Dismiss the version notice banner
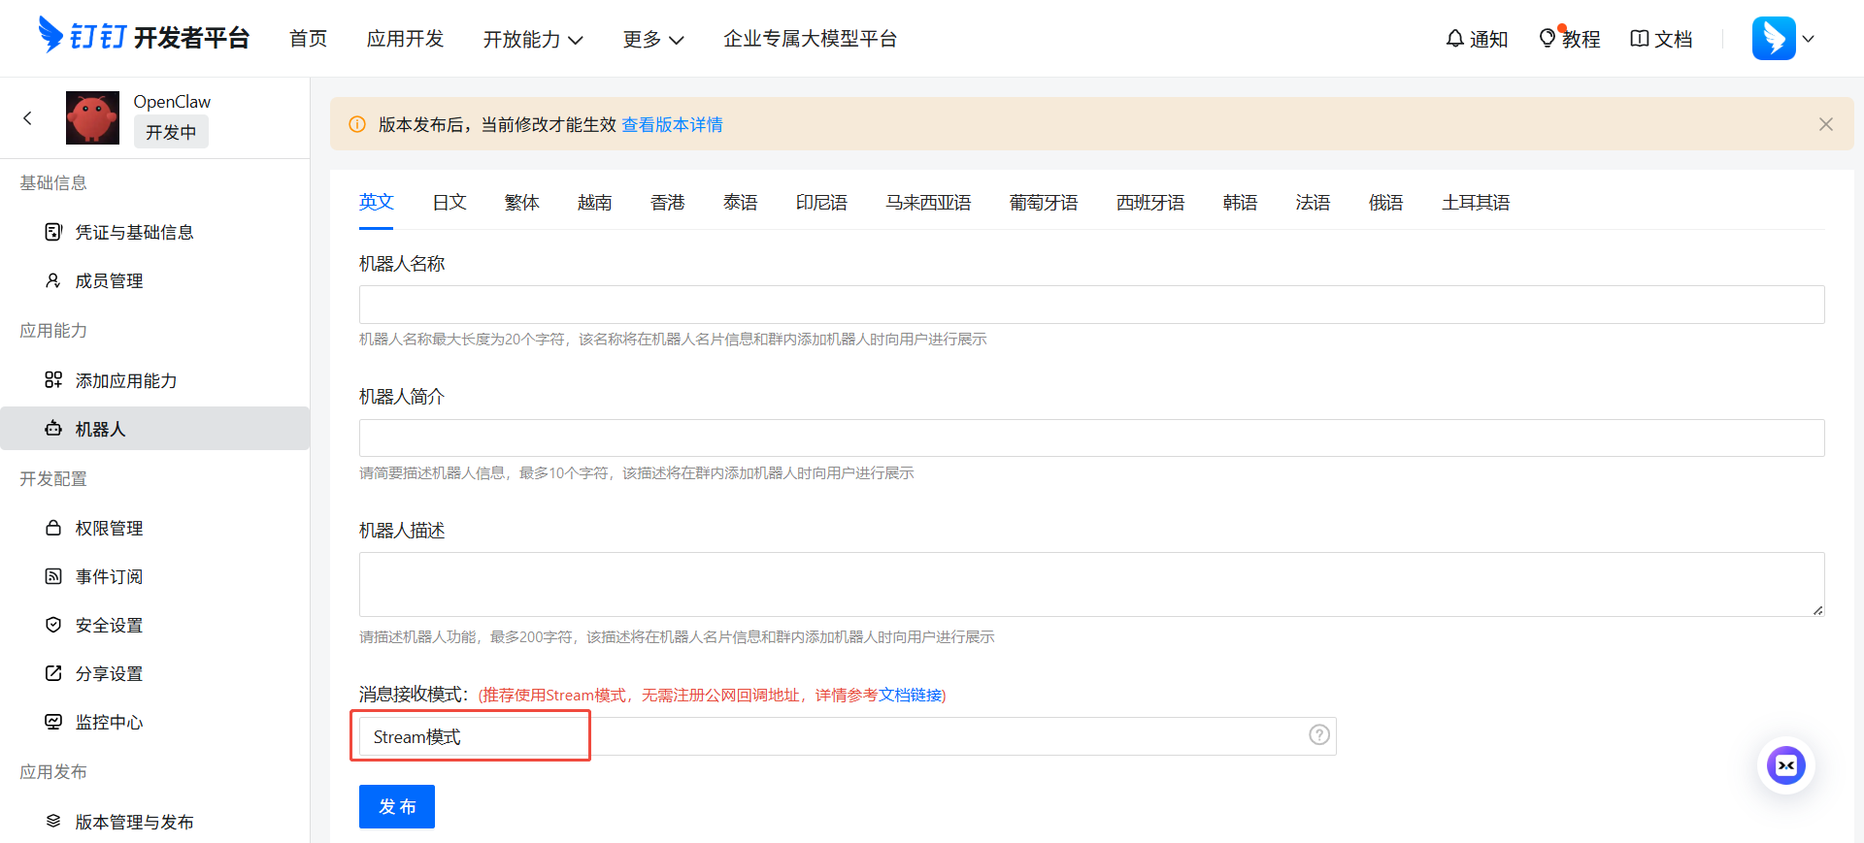The height and width of the screenshot is (843, 1864). (x=1825, y=124)
